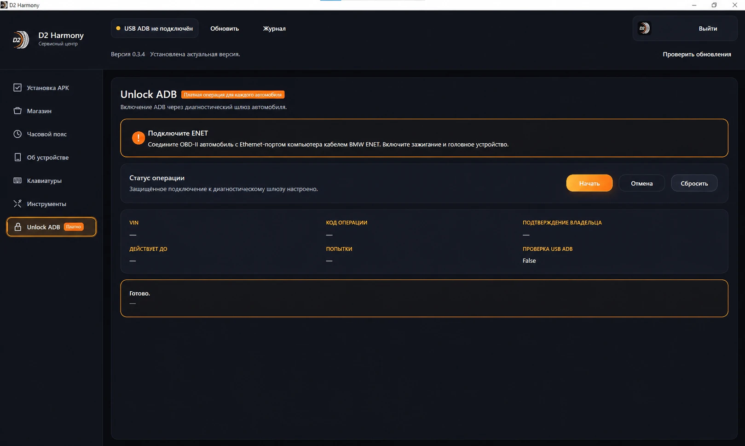The height and width of the screenshot is (446, 745).
Task: Click the Защищённое подключение status description
Action: point(224,189)
